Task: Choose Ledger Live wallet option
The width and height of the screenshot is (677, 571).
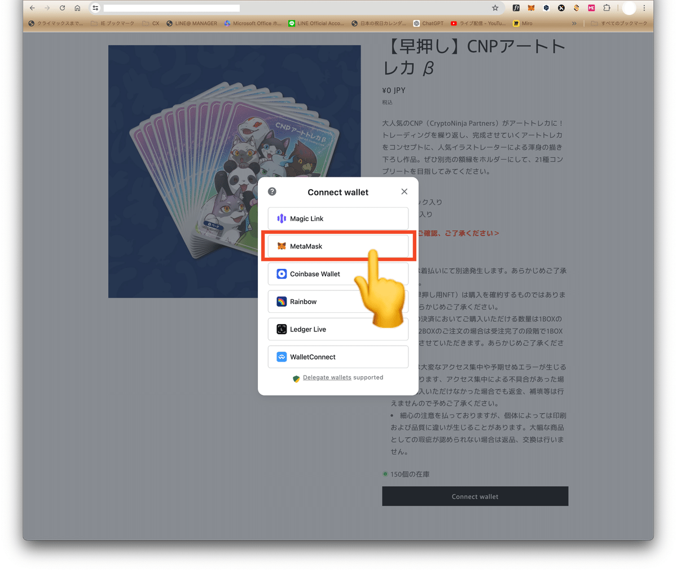Action: 338,329
